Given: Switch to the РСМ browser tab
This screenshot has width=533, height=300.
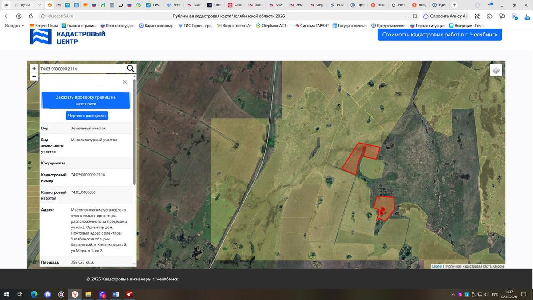Looking at the screenshot, I should (x=337, y=5).
